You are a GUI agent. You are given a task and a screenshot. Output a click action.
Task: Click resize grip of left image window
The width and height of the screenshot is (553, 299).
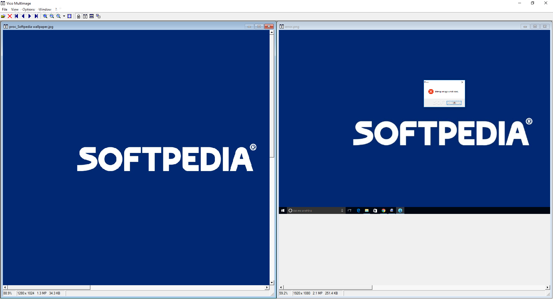(272, 294)
